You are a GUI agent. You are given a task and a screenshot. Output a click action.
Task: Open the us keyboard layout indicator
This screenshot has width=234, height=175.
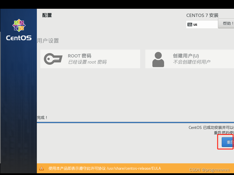point(202,24)
